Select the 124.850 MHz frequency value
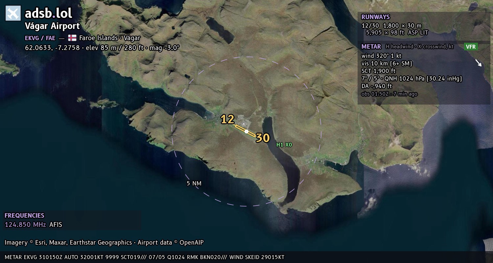 tap(25, 225)
